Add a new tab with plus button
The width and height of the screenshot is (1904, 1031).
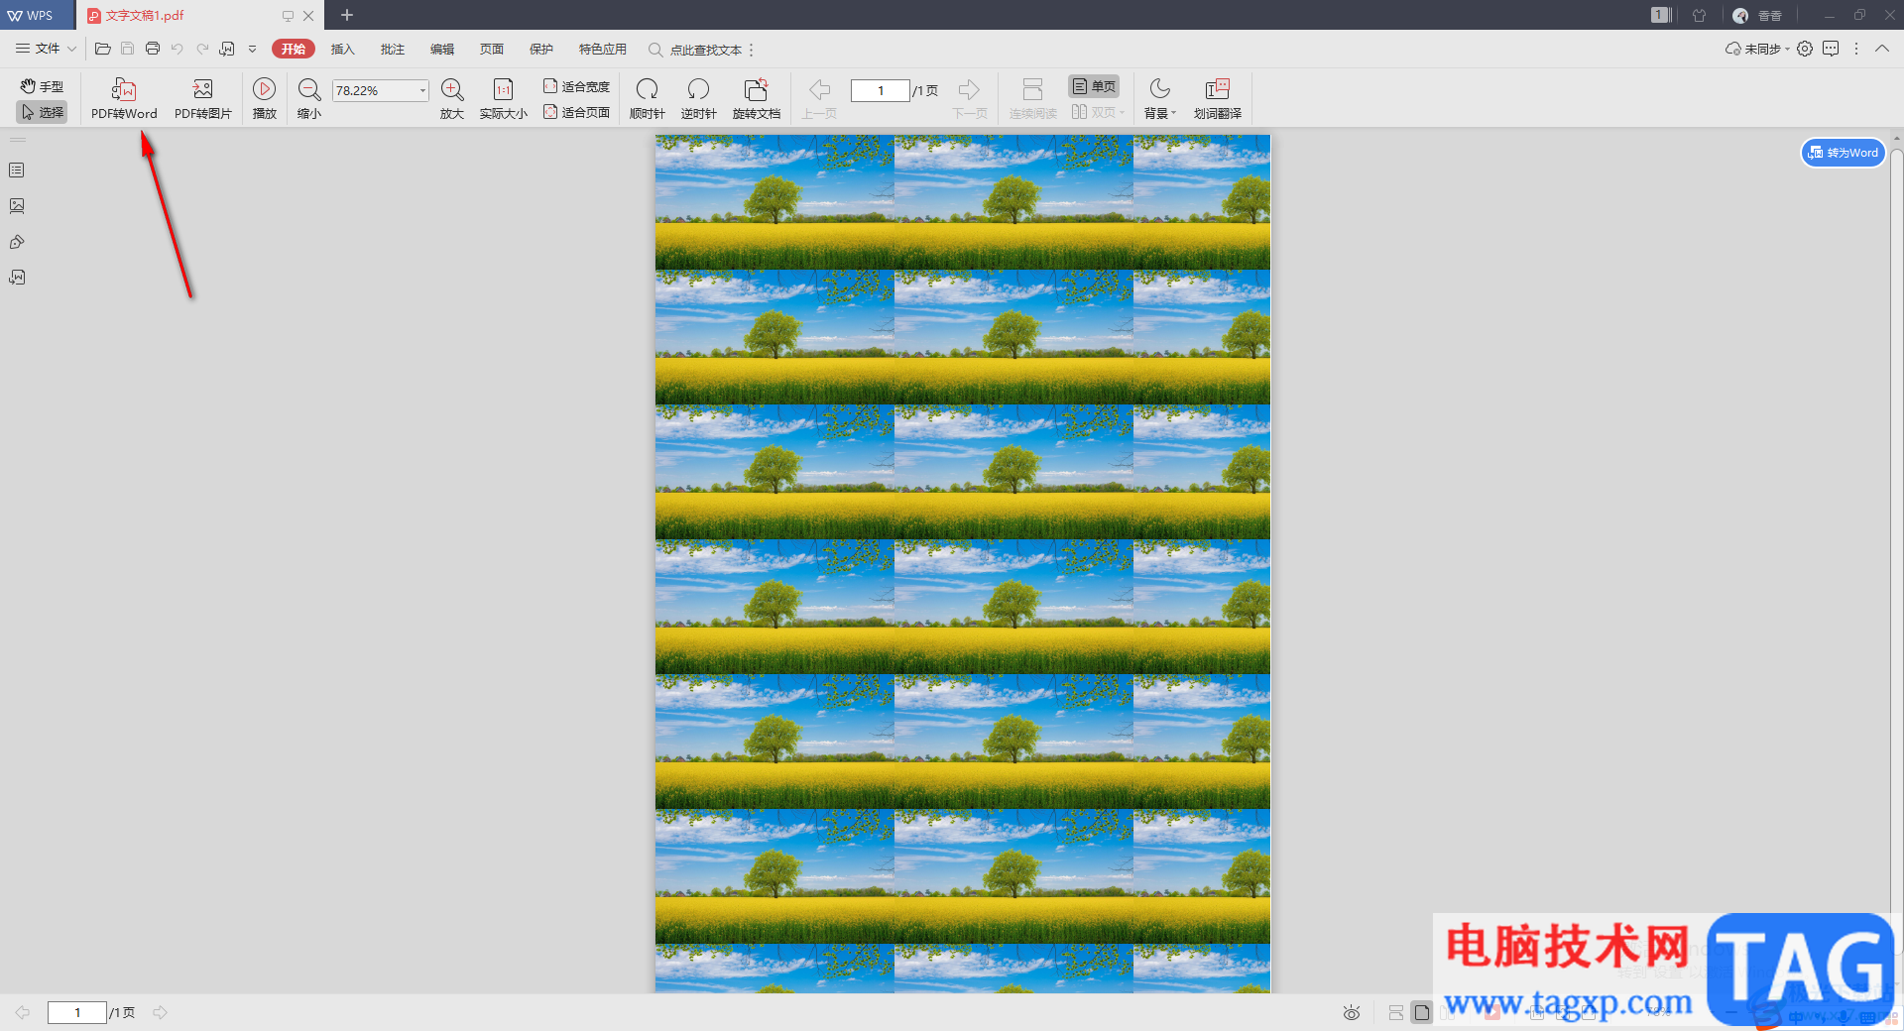[347, 15]
